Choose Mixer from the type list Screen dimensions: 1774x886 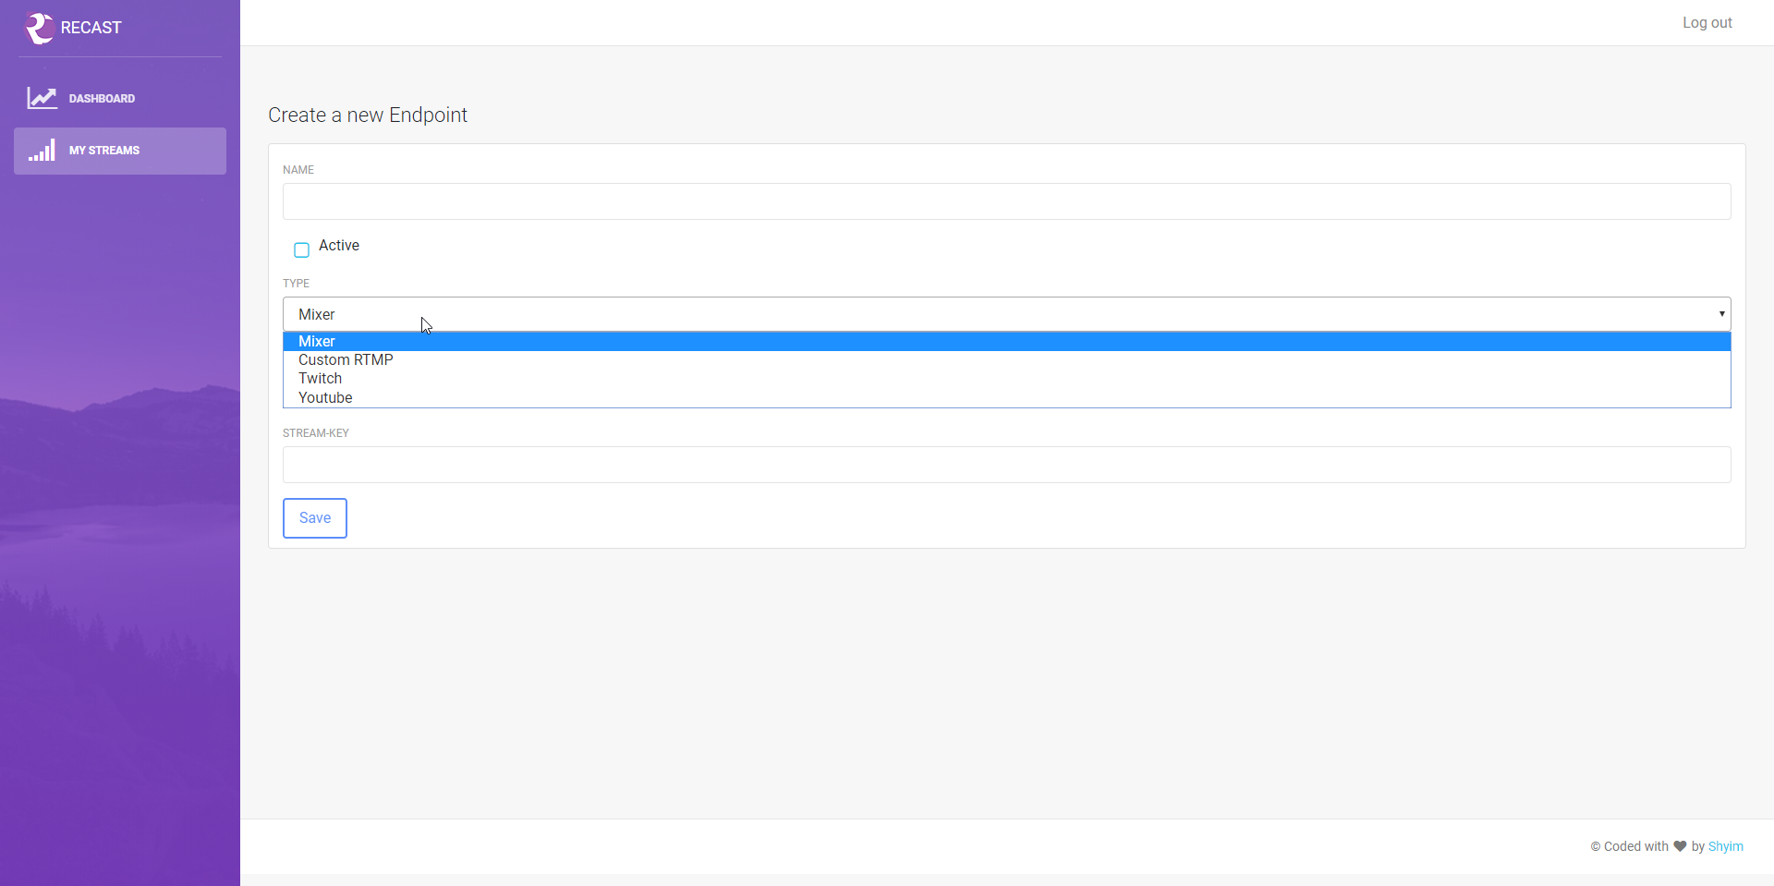[x=1006, y=342]
